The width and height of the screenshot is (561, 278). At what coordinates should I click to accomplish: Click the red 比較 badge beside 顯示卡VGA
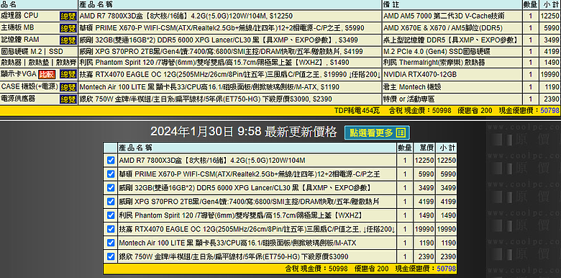coord(47,74)
